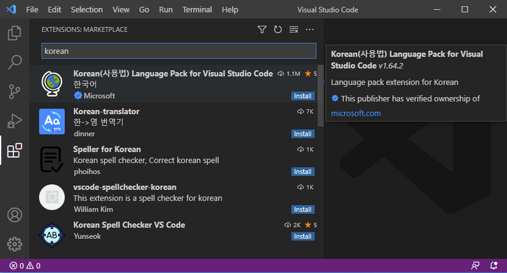Click the Extensions: Marketplace header

click(x=84, y=30)
